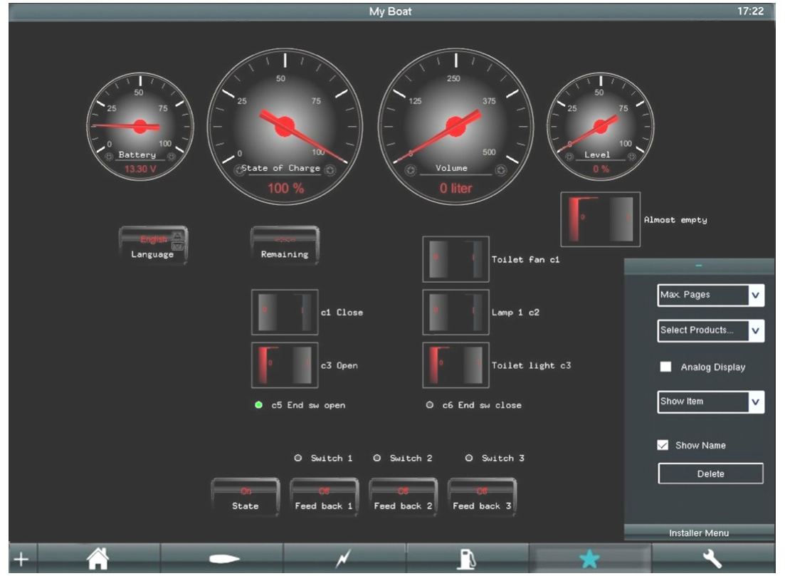
Task: Click the 0 % level reading
Action: tap(601, 169)
